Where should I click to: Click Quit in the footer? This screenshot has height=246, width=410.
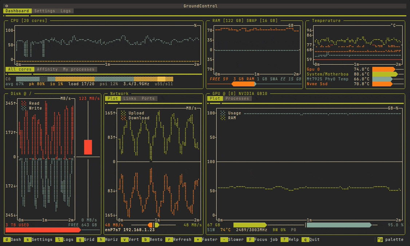[x=310, y=239]
